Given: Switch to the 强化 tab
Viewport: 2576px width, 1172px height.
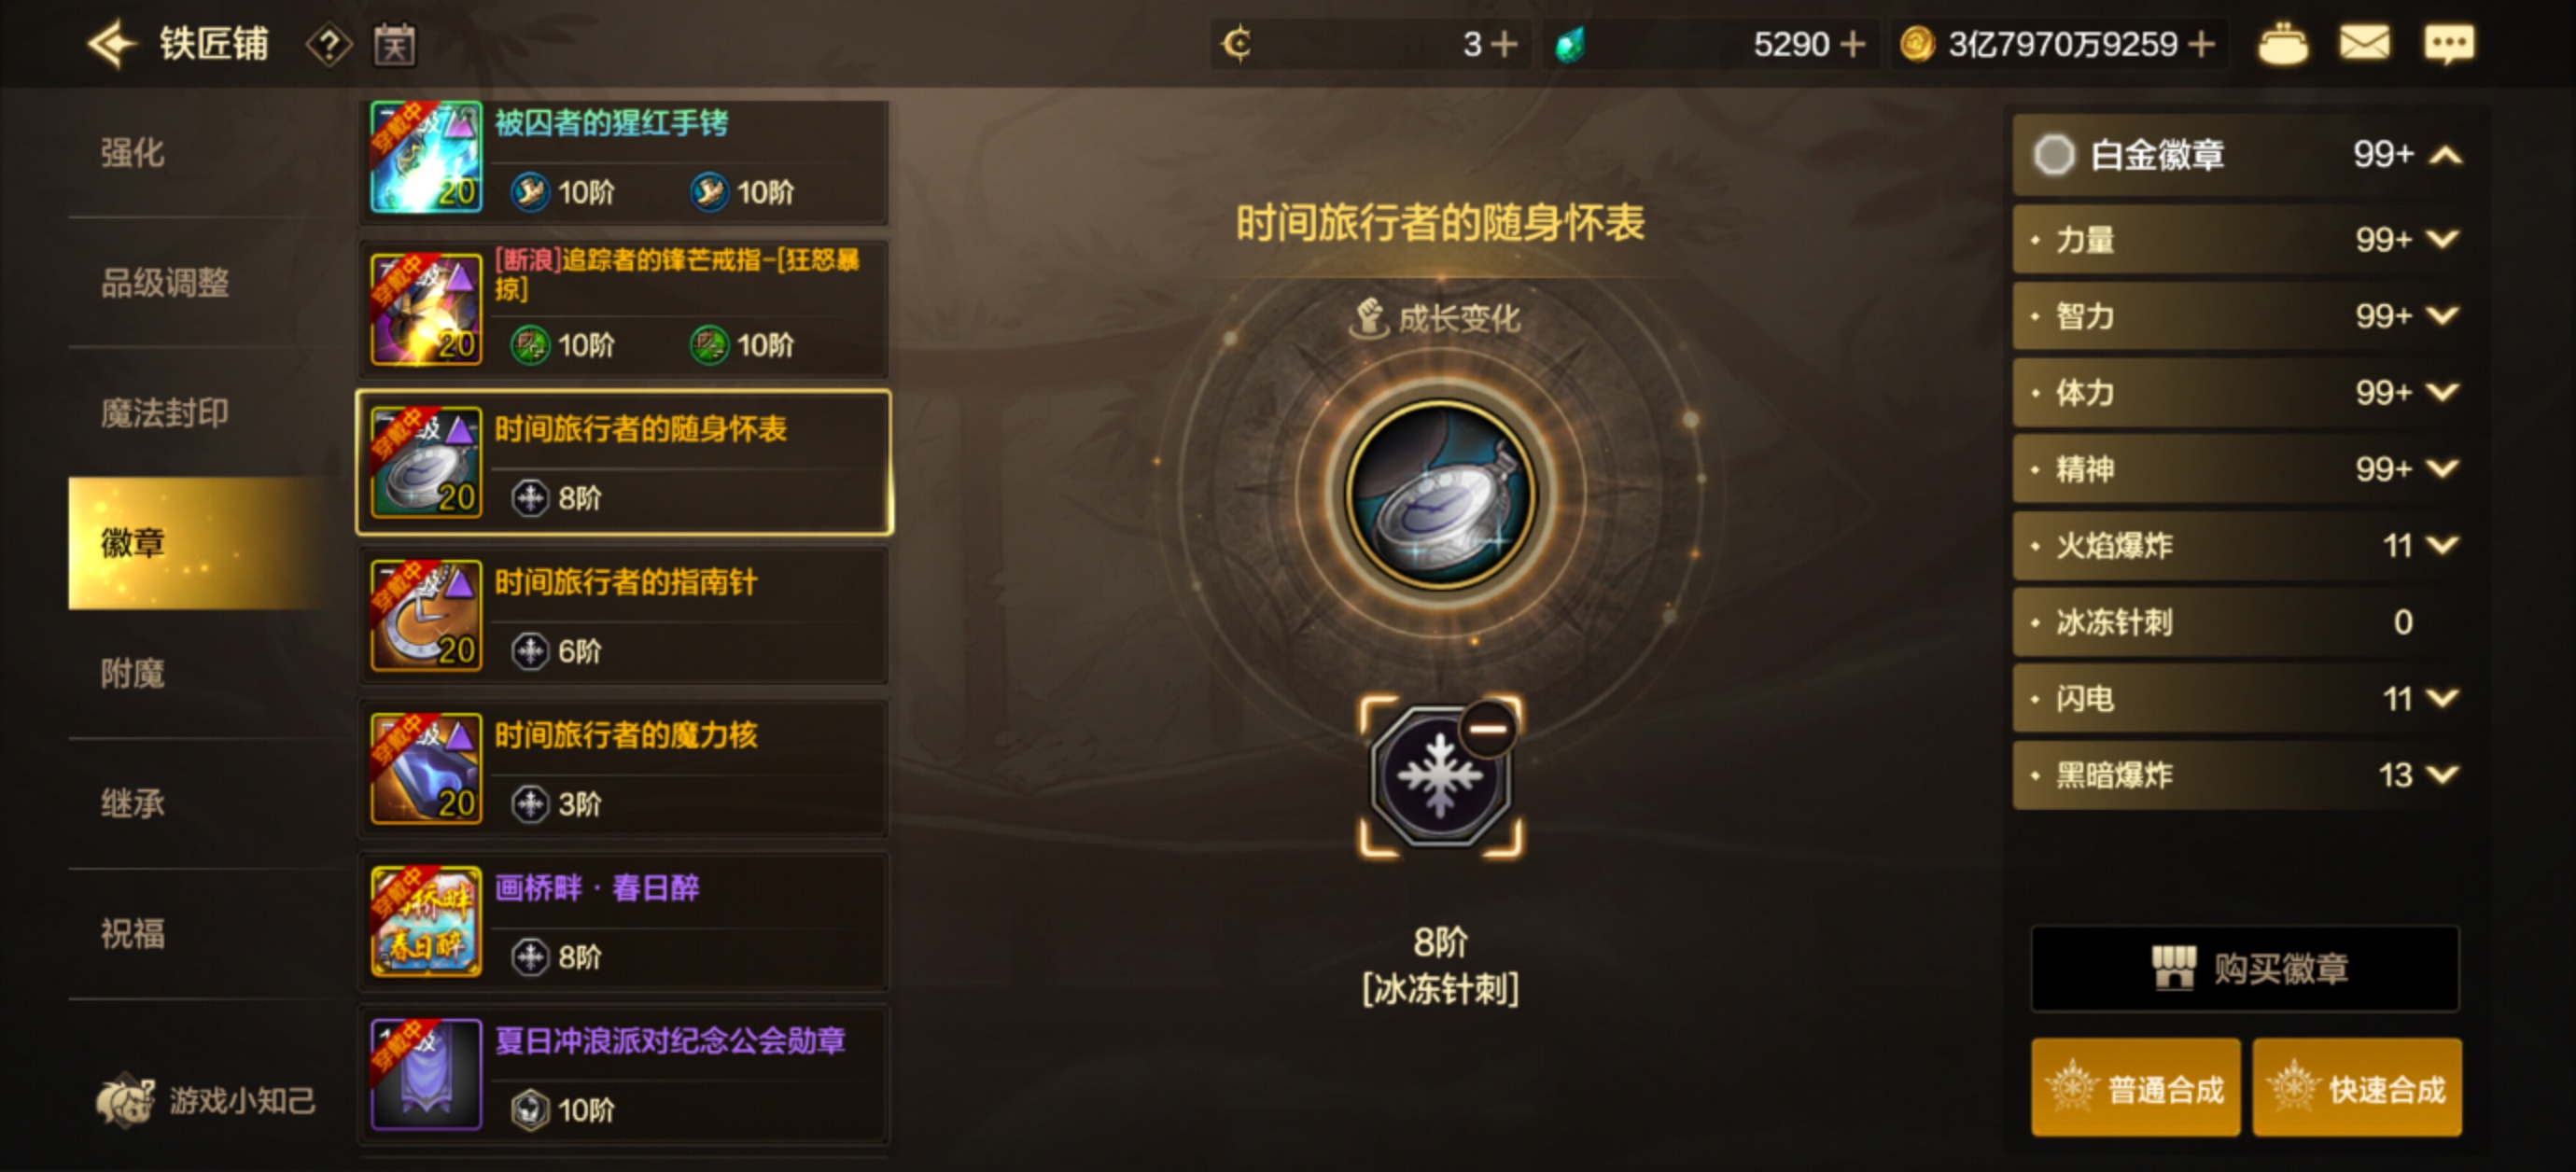Looking at the screenshot, I should pyautogui.click(x=133, y=153).
